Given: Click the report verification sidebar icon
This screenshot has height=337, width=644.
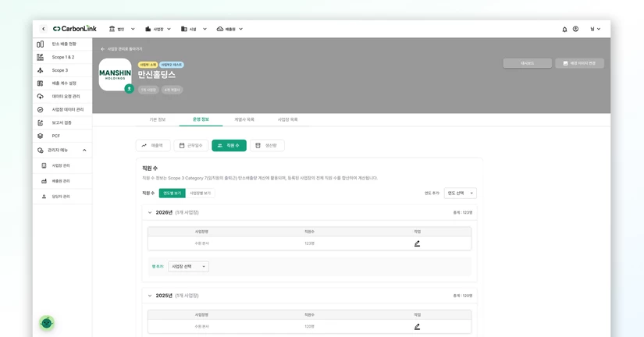Looking at the screenshot, I should click(x=41, y=122).
